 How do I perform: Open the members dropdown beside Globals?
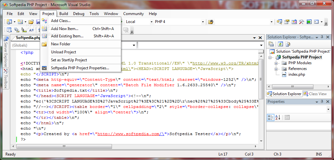(x=261, y=45)
